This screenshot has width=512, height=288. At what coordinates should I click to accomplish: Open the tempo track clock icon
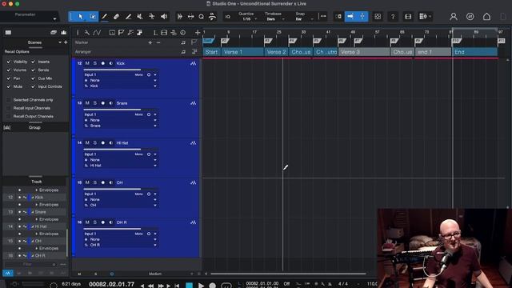183,33
